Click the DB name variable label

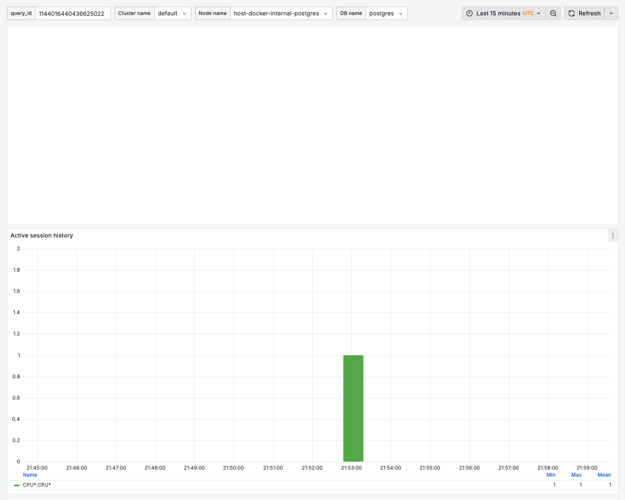pos(351,13)
